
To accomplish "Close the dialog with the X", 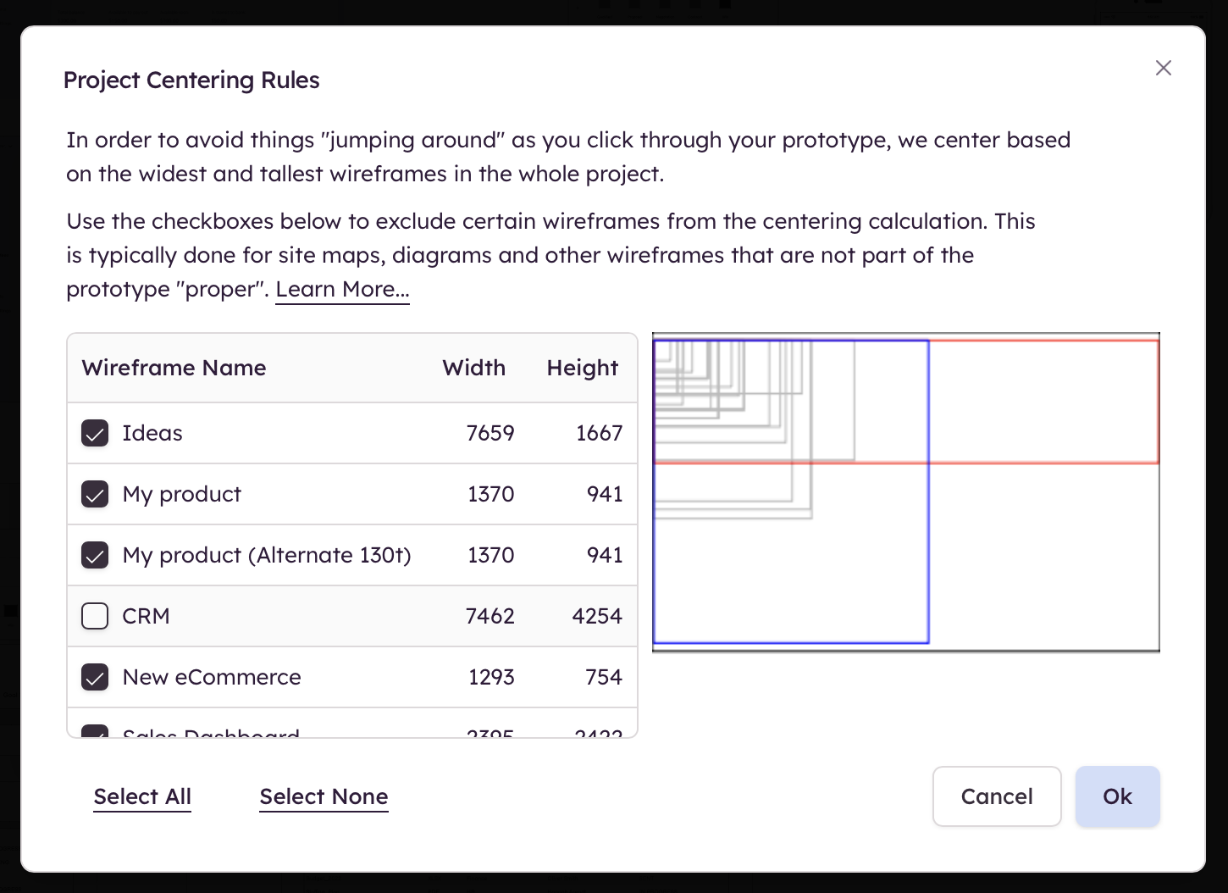I will pyautogui.click(x=1163, y=68).
